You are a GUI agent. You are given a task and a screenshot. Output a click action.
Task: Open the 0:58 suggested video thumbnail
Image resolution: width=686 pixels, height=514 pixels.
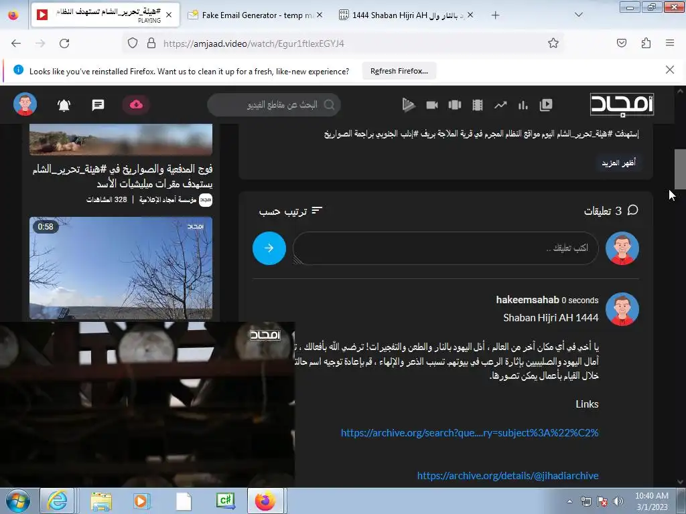(121, 268)
